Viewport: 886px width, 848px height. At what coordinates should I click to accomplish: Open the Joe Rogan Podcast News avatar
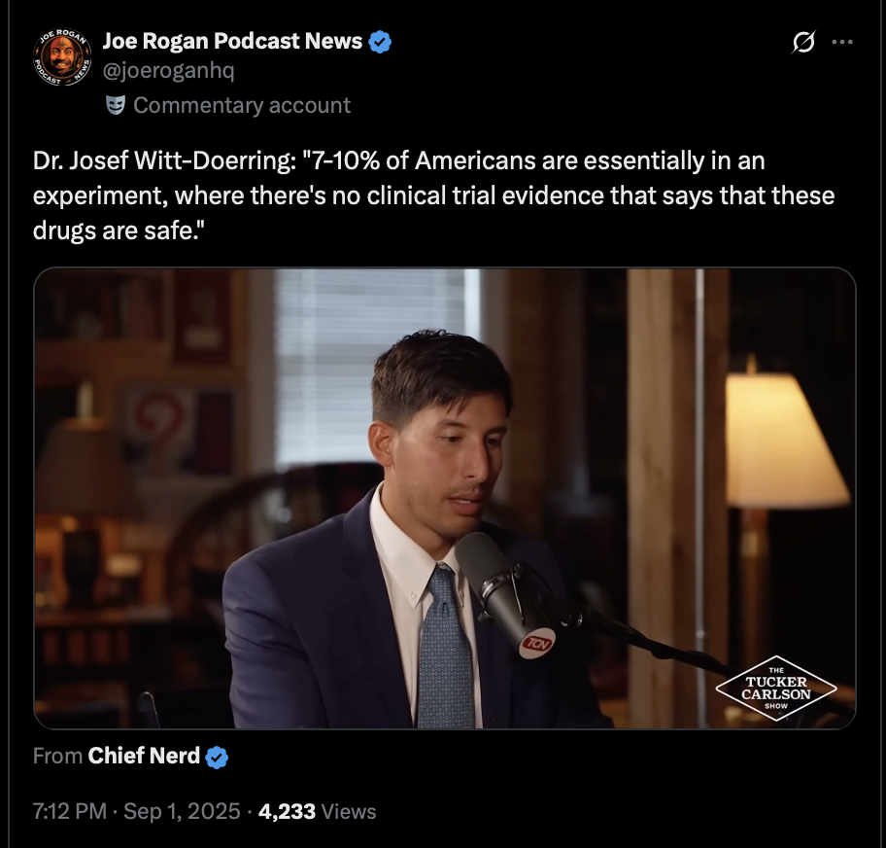(62, 57)
